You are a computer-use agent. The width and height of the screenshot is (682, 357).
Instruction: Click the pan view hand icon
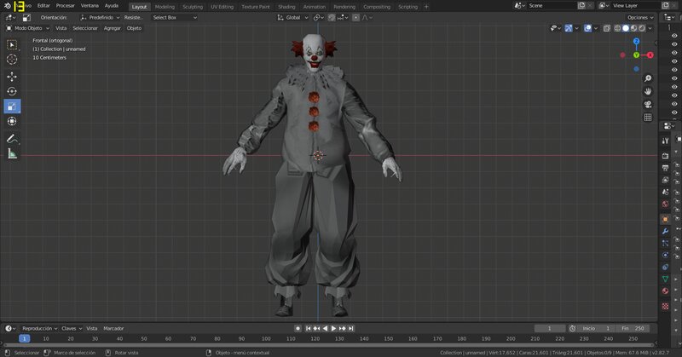click(x=648, y=91)
